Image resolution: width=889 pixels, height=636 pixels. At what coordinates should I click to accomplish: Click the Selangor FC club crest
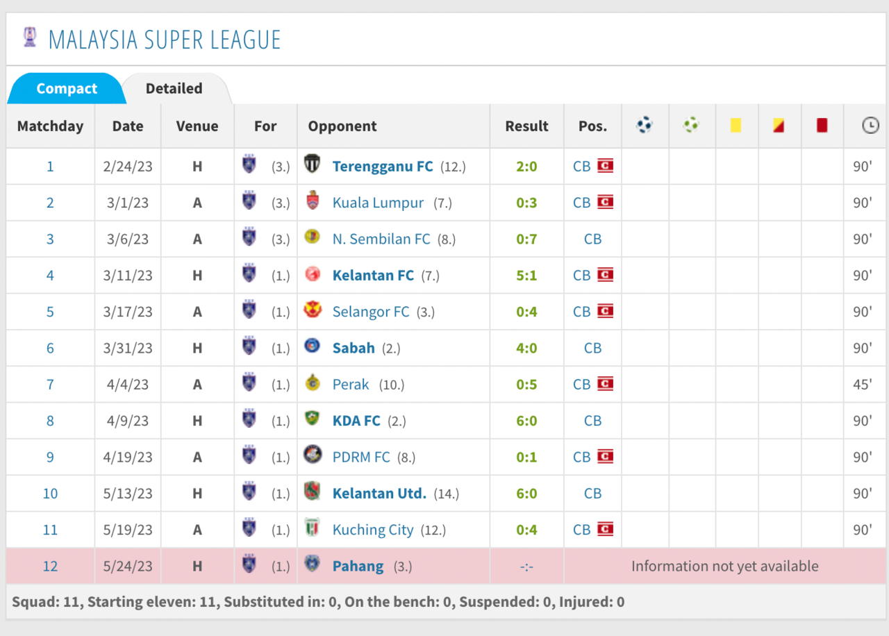pyautogui.click(x=313, y=310)
